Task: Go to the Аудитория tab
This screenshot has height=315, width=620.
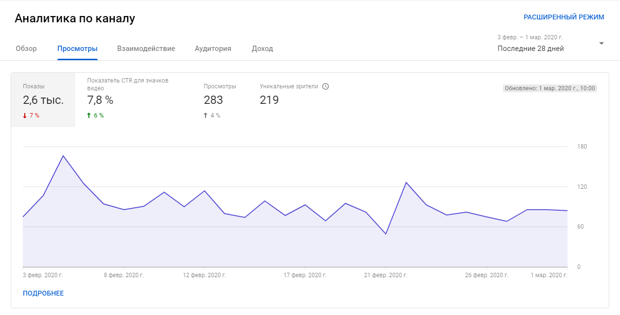Action: click(213, 49)
